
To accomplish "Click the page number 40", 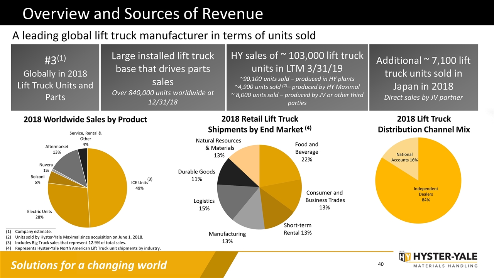I will [381, 264].
